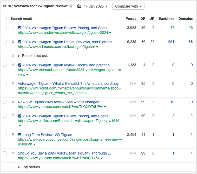The image size is (197, 174).
Task: Check the box for result 8 everydaydriver
Action: pos(5,134)
